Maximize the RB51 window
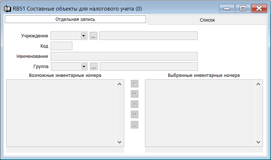 coord(243,8)
